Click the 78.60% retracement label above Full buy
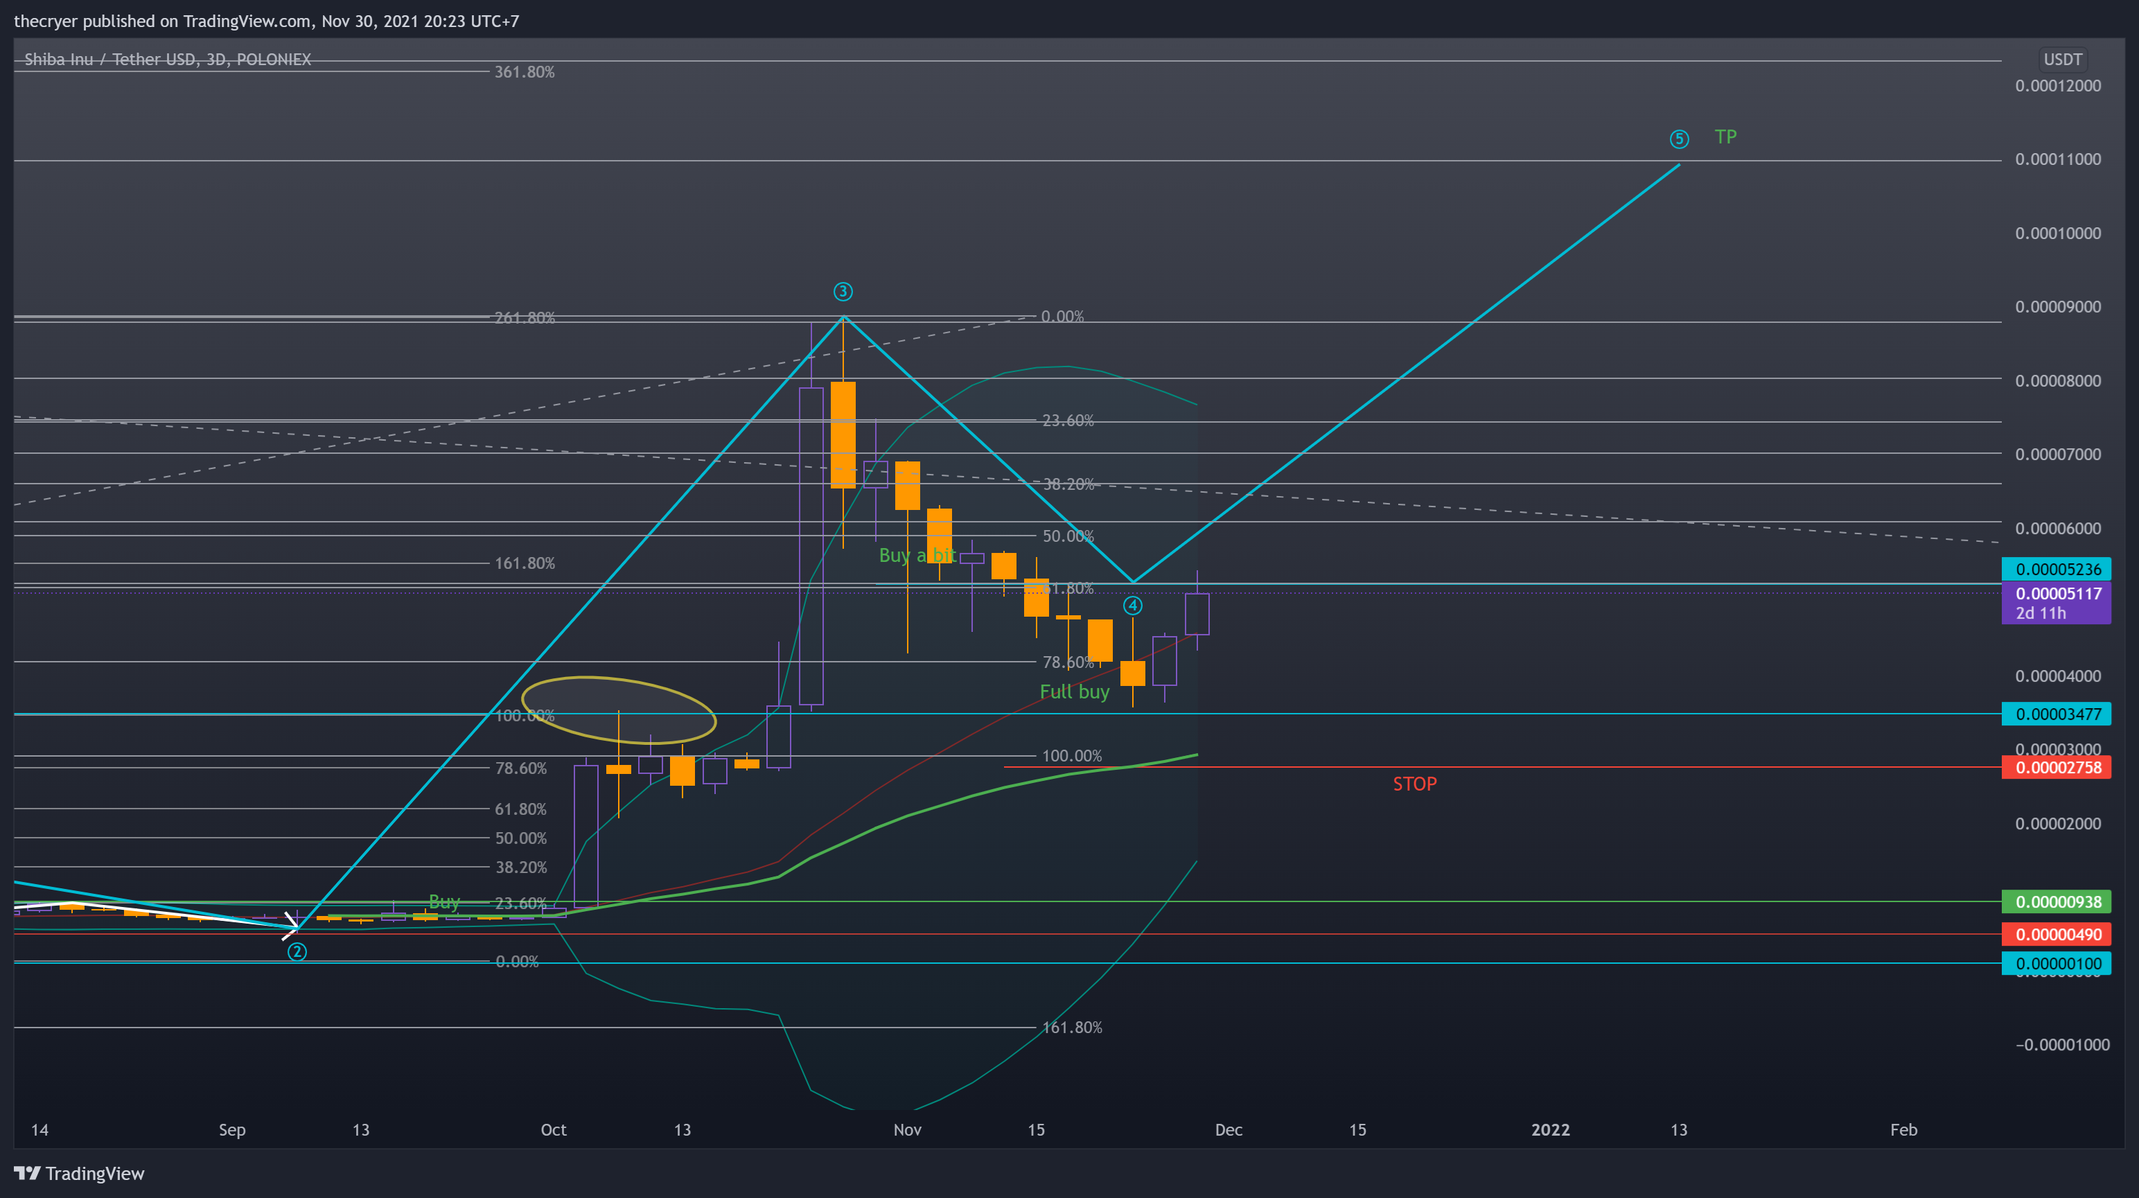Viewport: 2139px width, 1198px height. [1068, 662]
